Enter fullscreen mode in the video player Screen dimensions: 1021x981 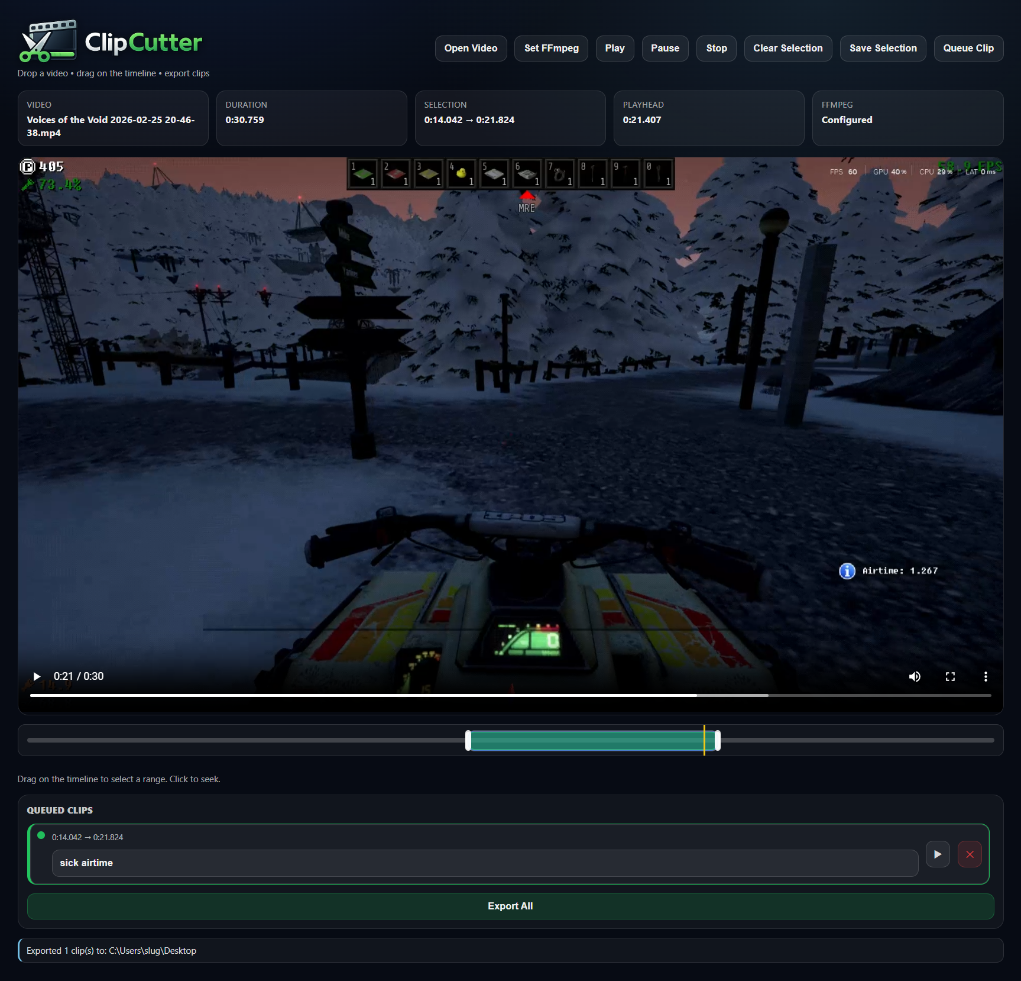950,676
